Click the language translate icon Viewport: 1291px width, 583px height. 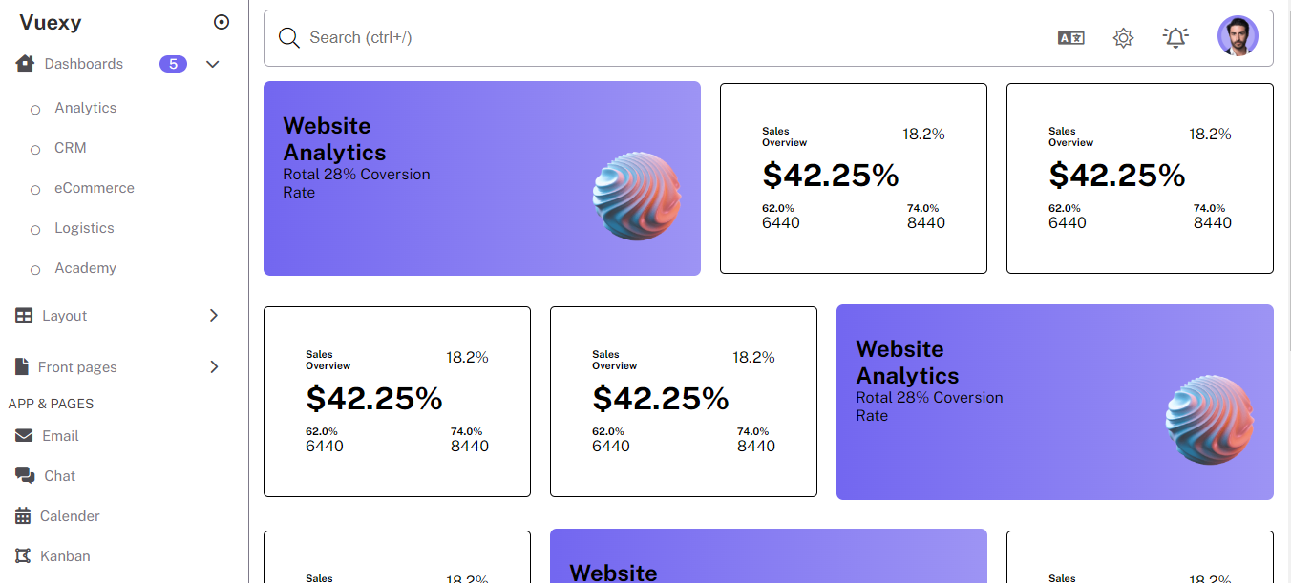1070,38
